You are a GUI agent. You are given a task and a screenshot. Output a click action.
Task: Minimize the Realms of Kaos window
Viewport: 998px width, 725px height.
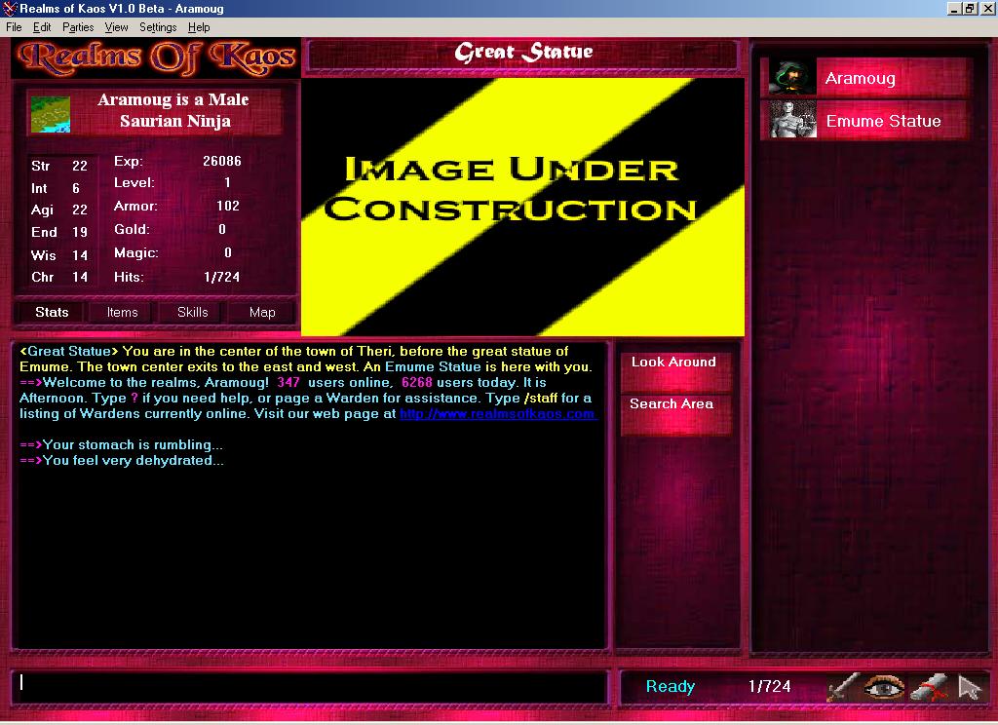point(954,8)
